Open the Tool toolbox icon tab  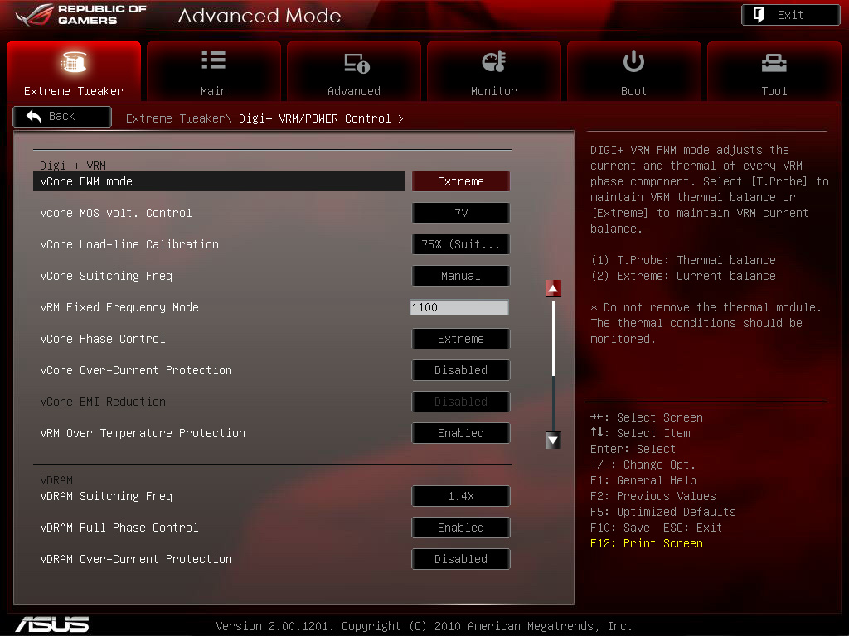pyautogui.click(x=774, y=62)
